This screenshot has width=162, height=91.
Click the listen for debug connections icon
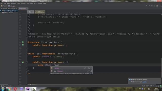tap(157, 6)
